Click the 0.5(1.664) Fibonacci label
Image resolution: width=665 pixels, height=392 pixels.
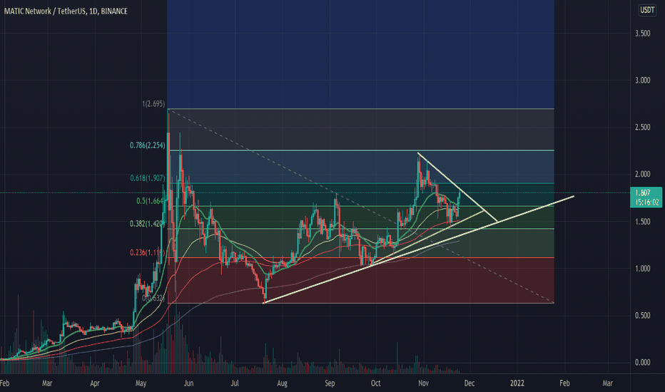pos(150,201)
